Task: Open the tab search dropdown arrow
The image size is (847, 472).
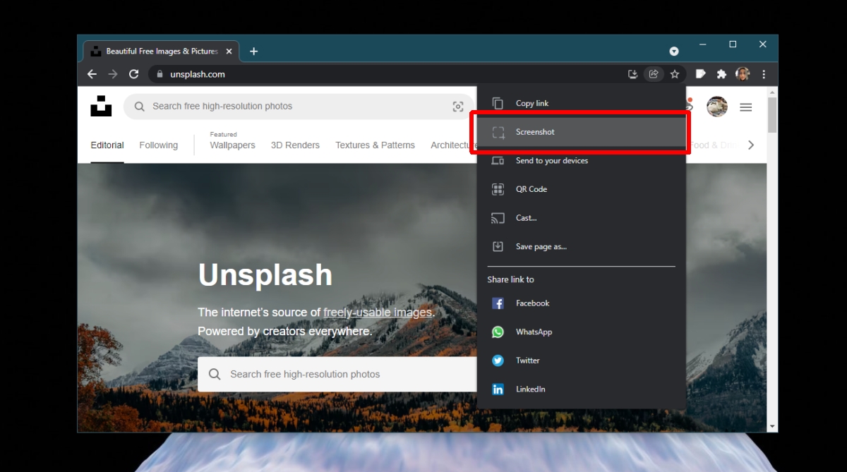Action: (674, 52)
